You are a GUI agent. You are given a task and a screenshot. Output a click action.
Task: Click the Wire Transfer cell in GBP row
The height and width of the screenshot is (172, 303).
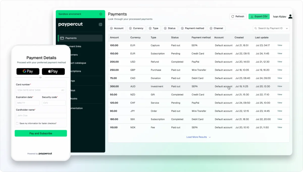click(x=199, y=70)
